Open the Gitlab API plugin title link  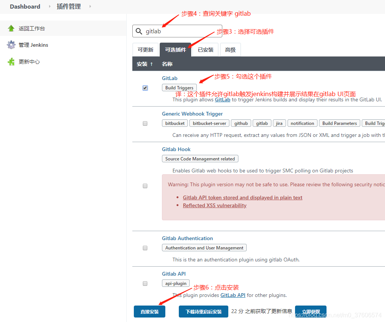174,274
